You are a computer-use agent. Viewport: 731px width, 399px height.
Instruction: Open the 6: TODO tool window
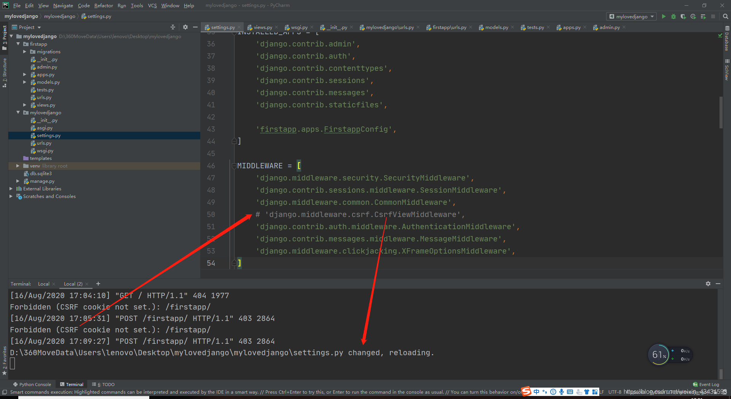pos(103,385)
